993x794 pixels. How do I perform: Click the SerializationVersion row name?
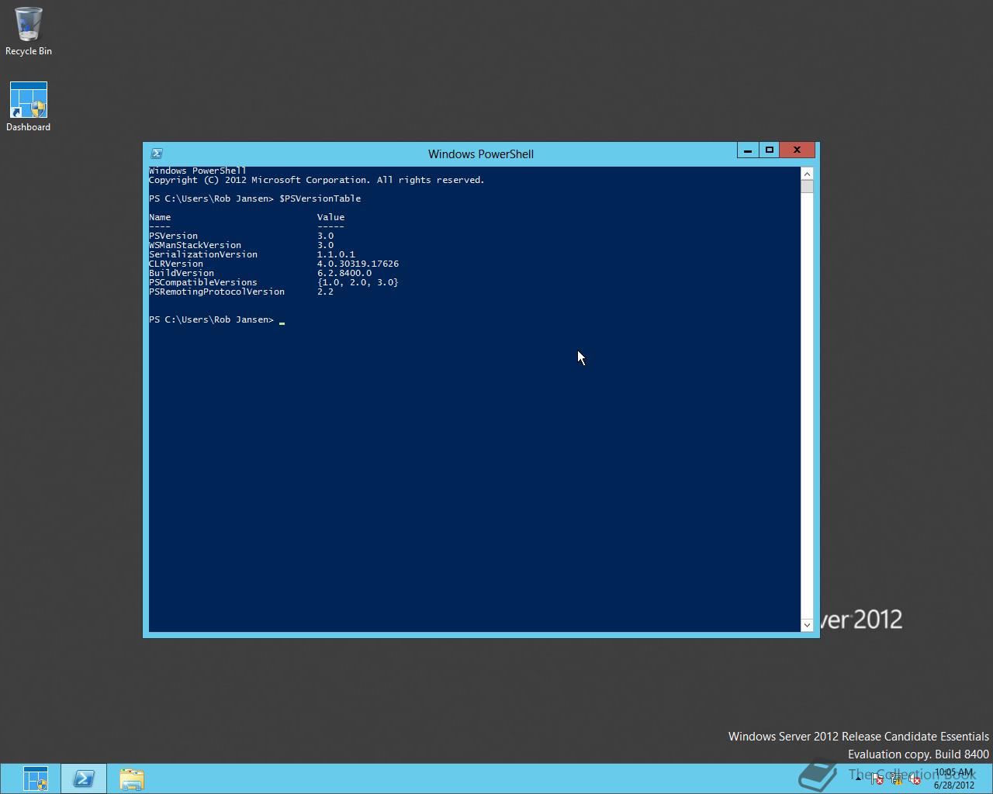(x=203, y=254)
